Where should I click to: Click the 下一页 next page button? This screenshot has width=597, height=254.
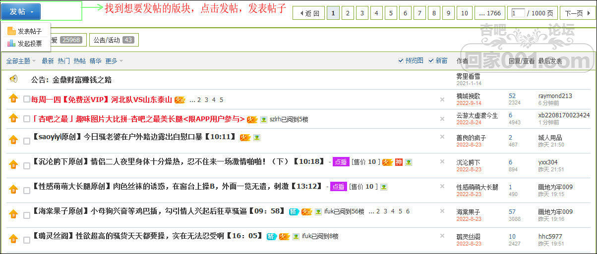point(573,13)
